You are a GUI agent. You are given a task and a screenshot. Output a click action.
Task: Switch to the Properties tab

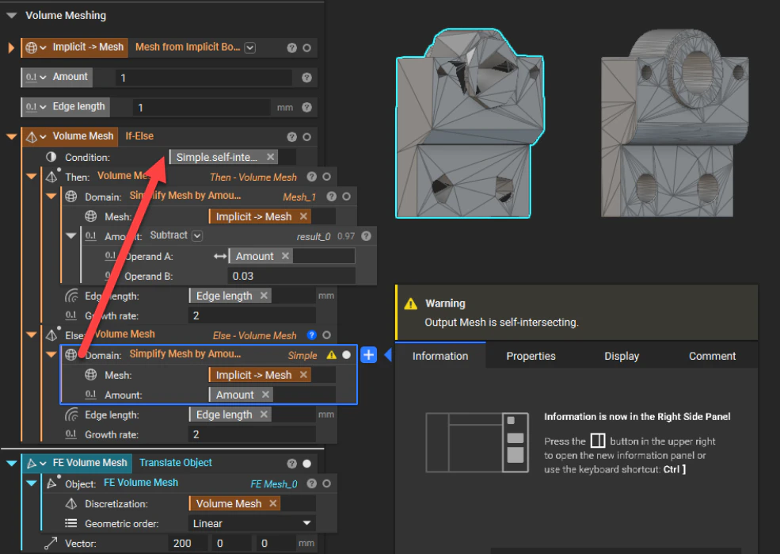[x=531, y=356]
